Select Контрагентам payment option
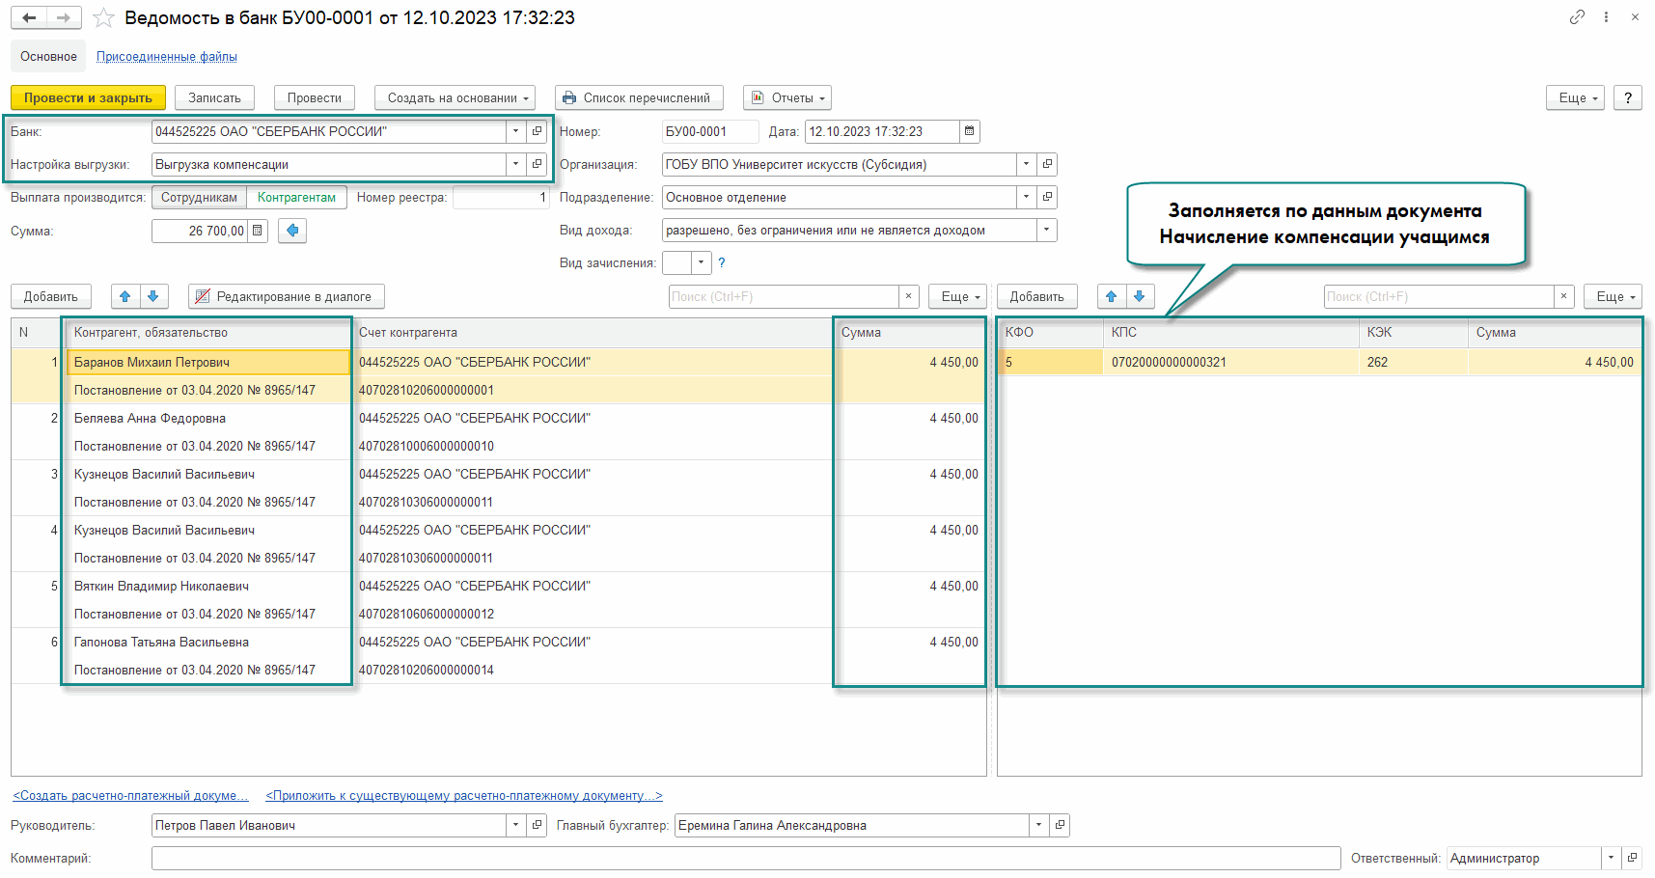Viewport: 1655px width, 878px height. tap(296, 197)
